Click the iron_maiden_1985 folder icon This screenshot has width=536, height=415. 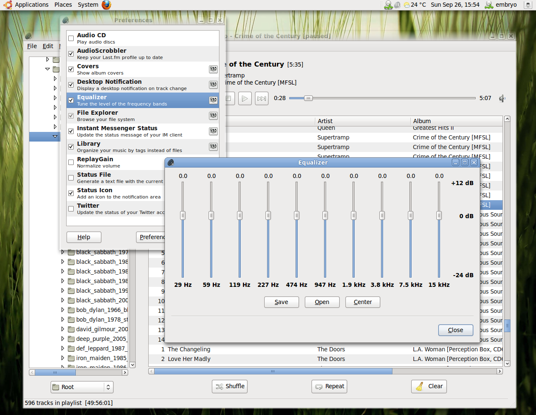tap(71, 358)
